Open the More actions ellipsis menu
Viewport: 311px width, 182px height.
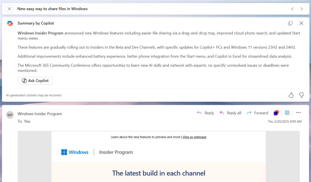[x=298, y=112]
